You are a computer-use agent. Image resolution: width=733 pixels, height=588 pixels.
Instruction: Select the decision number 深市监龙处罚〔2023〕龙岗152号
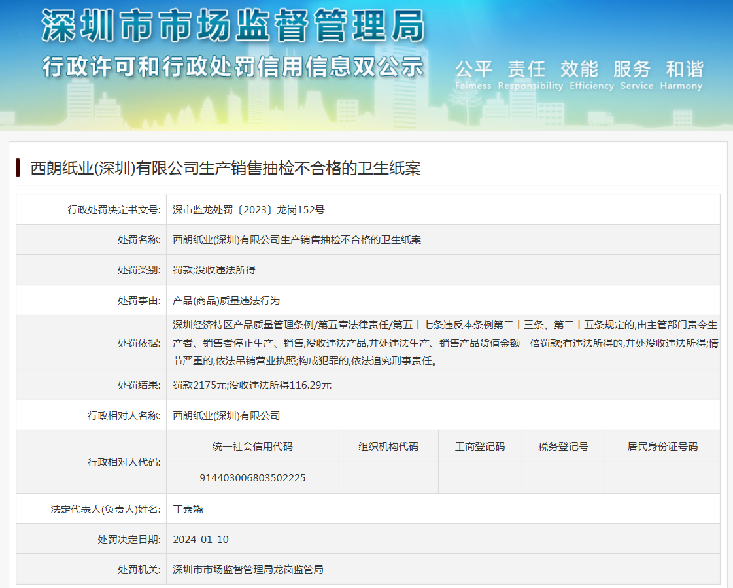click(x=248, y=210)
